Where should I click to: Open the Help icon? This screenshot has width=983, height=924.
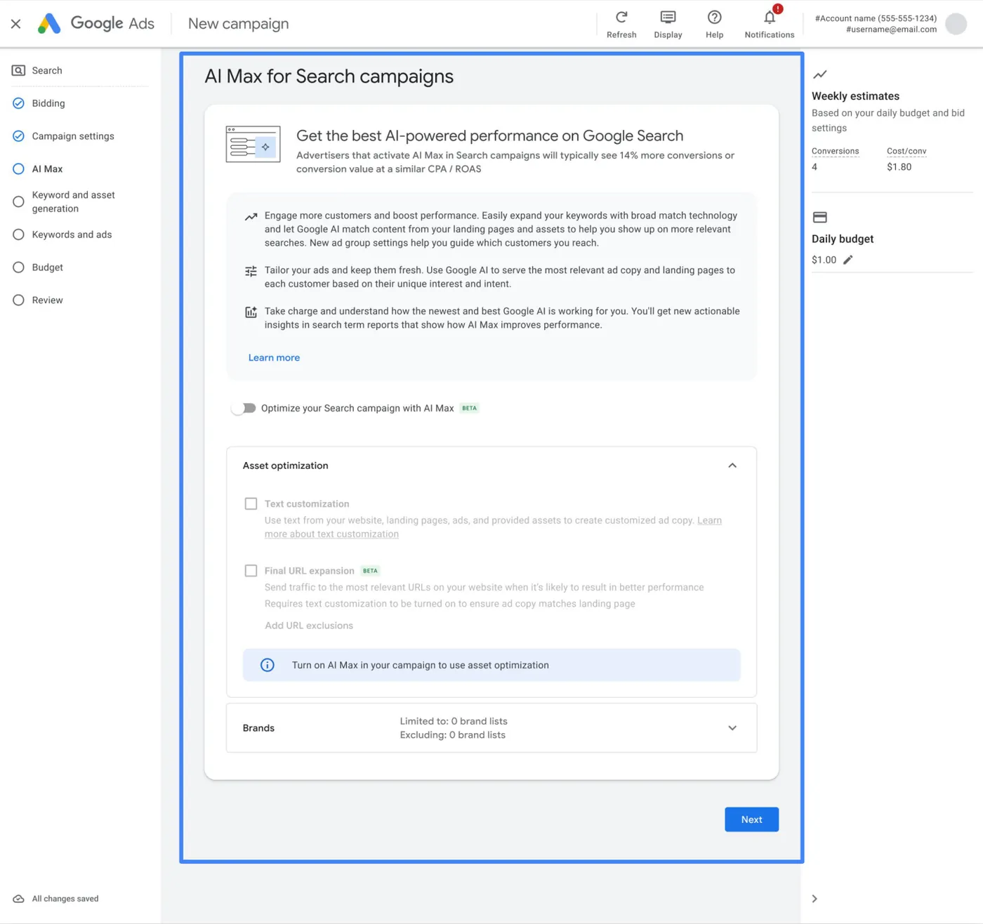(714, 17)
